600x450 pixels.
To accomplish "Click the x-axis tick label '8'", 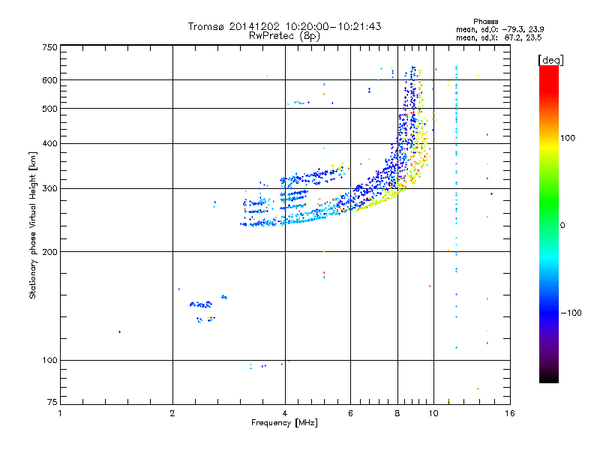I will tap(397, 413).
